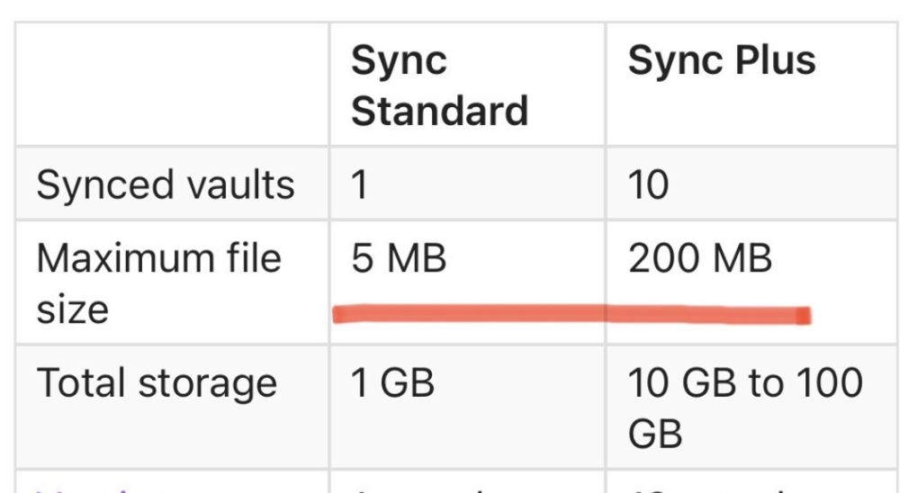Select Sync Plus's synced vaults value 10

coord(649,185)
